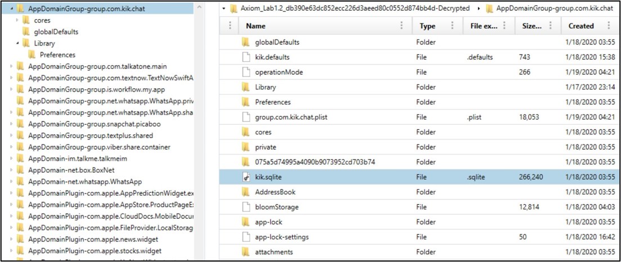Click the 1/18/2020 15:38 created date
This screenshot has width=621, height=262.
(x=590, y=57)
